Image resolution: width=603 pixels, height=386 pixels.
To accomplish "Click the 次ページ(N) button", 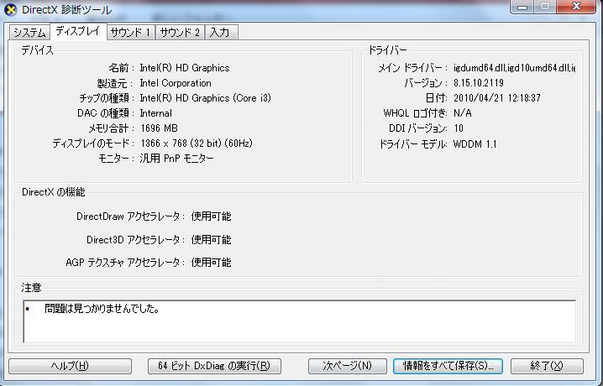I will 347,366.
